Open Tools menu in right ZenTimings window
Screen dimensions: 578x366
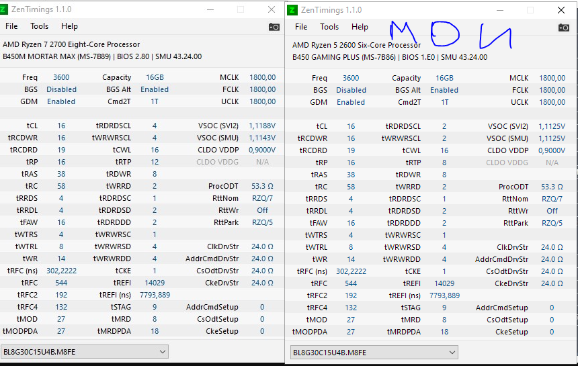click(329, 27)
